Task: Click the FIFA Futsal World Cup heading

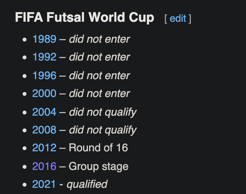Action: point(85,18)
